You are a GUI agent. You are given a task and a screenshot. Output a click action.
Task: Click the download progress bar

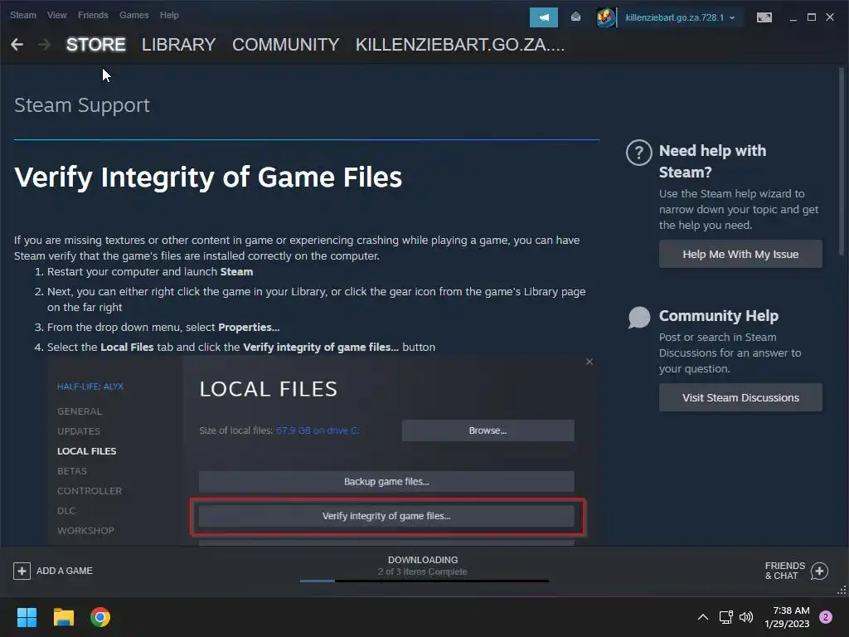click(424, 581)
